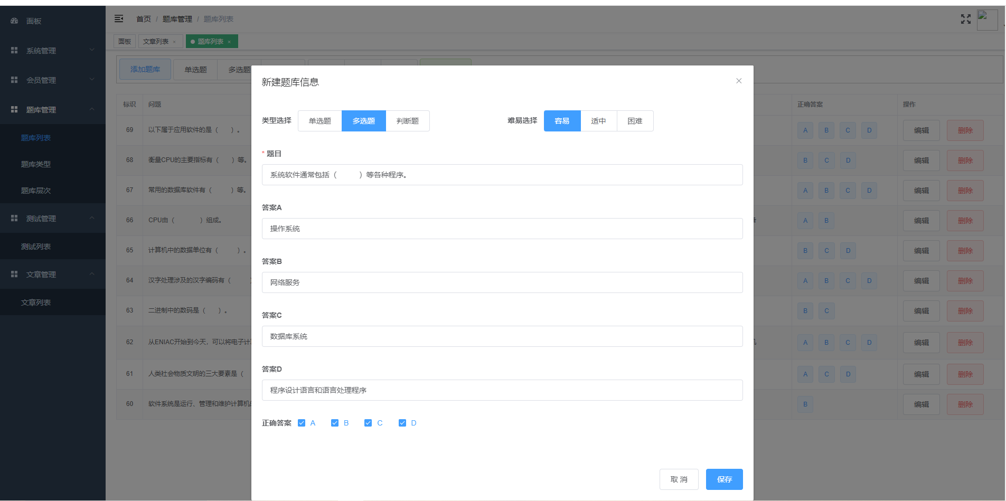Click 编辑 button for row 60

922,404
